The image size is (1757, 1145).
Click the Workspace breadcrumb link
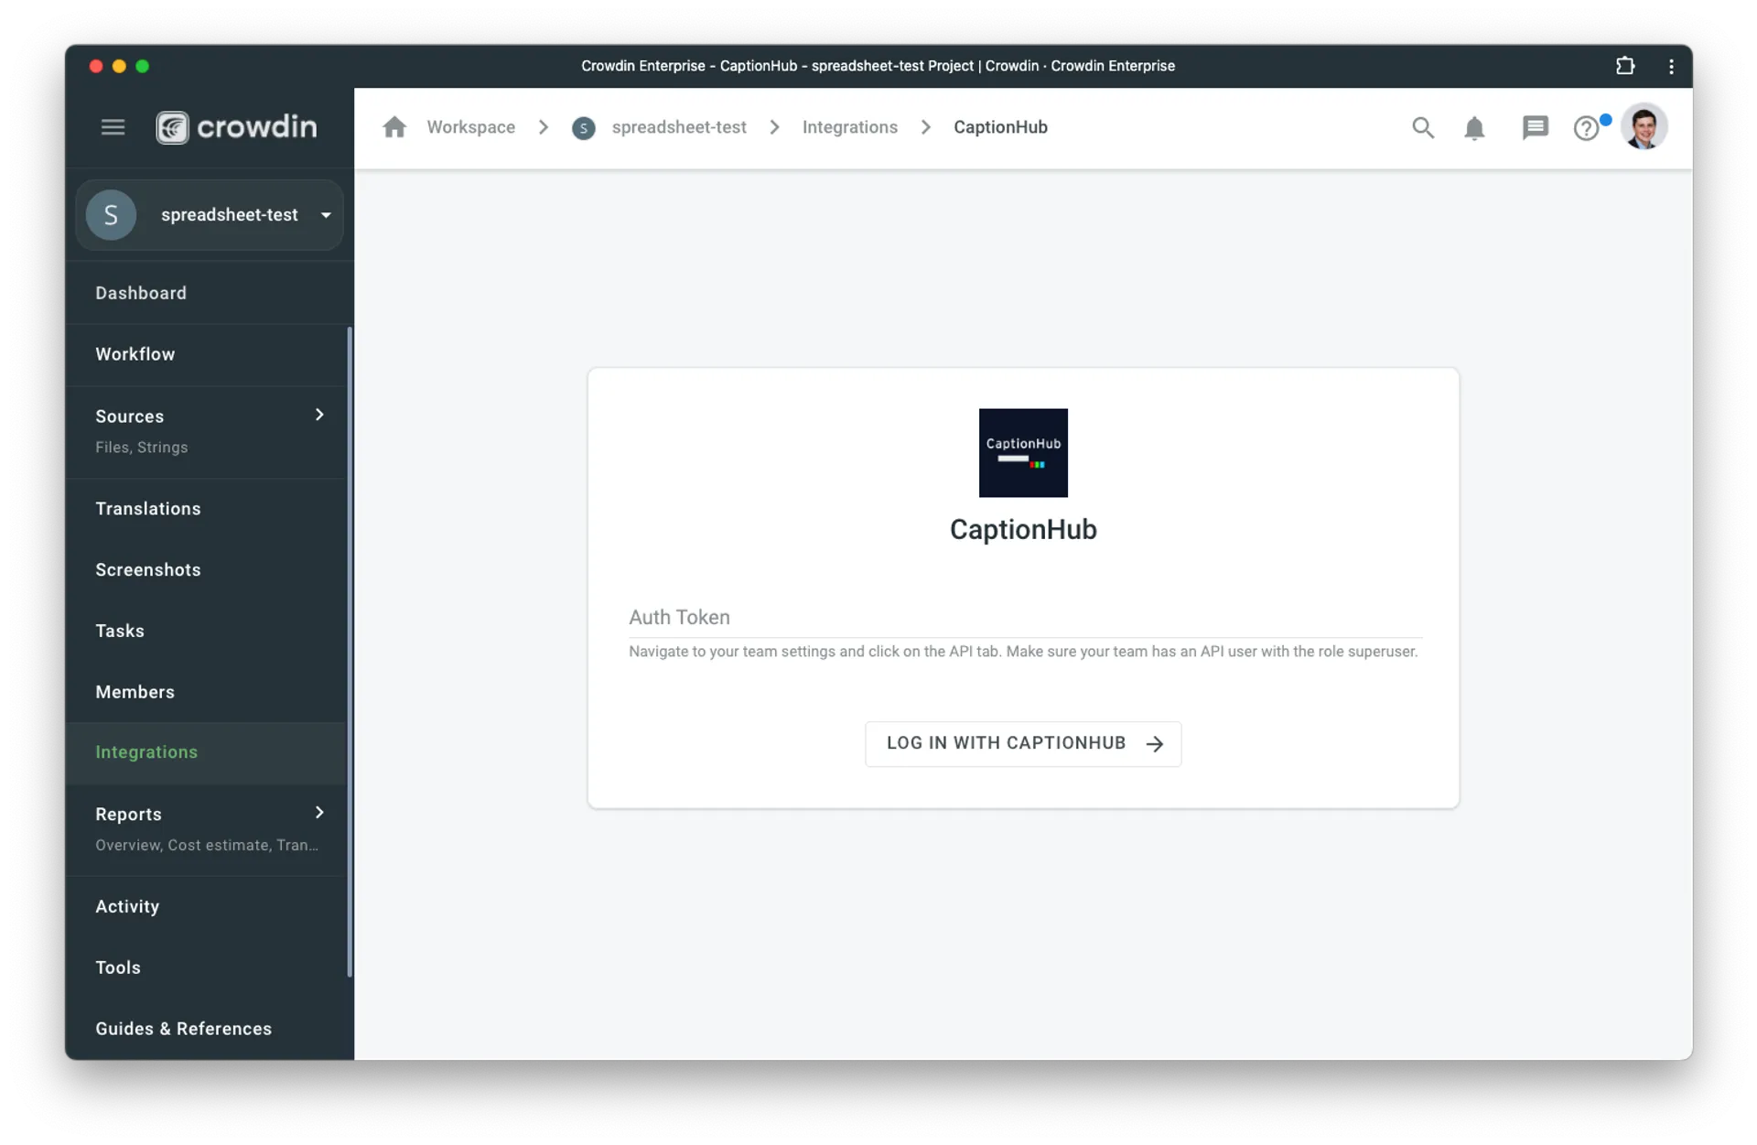click(470, 127)
